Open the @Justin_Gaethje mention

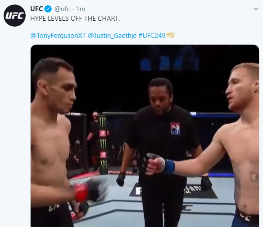coord(112,36)
